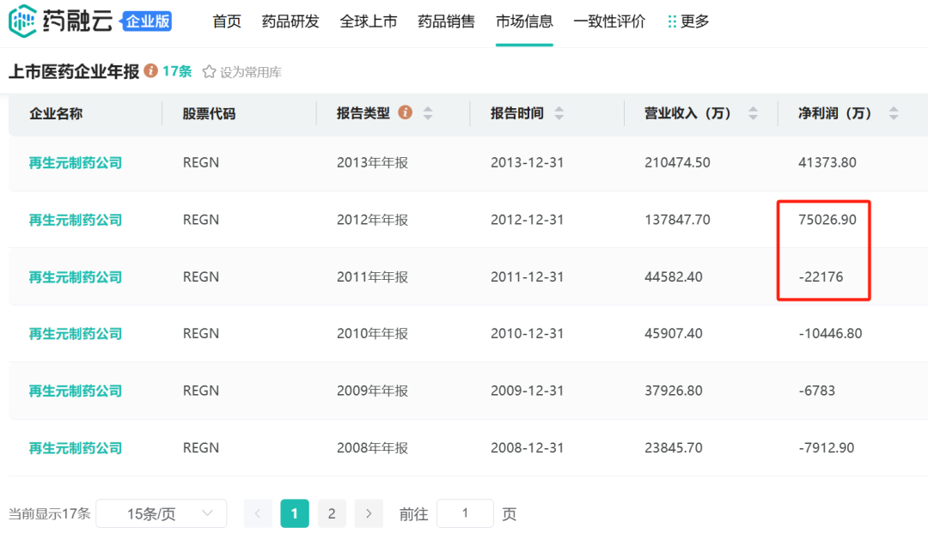Go to next page arrow
Screen dimensions: 928x534
(369, 513)
